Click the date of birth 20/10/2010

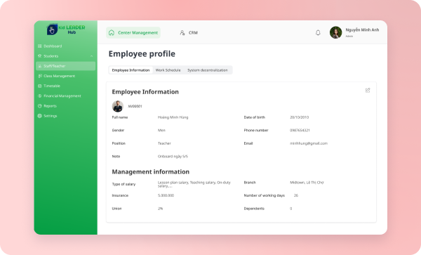click(x=300, y=117)
